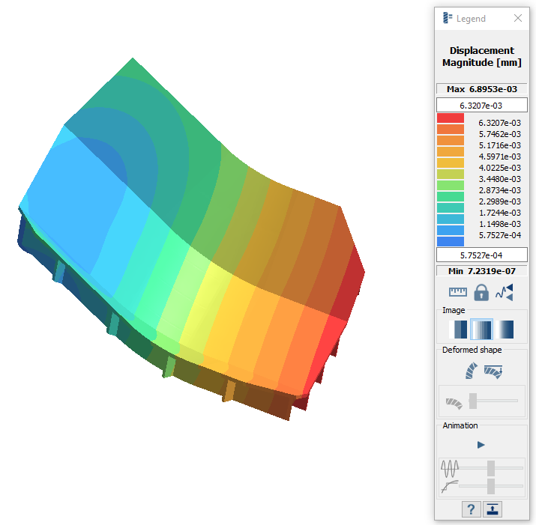Select the smooth gradient image style
This screenshot has width=536, height=525.
click(x=504, y=330)
